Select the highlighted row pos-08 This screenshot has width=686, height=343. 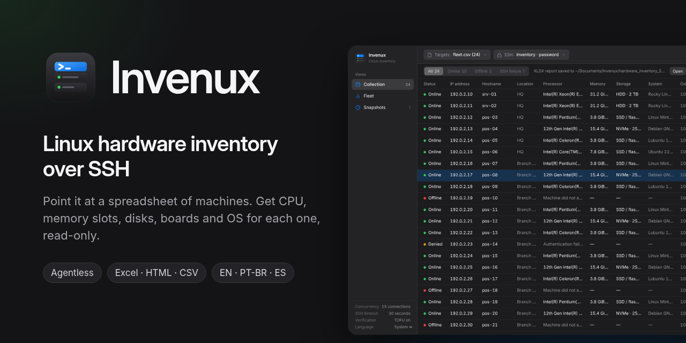[x=551, y=175]
